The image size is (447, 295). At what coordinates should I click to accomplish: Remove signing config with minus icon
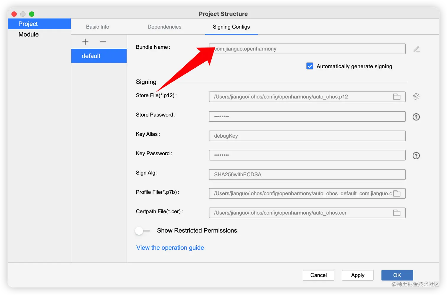pyautogui.click(x=103, y=42)
